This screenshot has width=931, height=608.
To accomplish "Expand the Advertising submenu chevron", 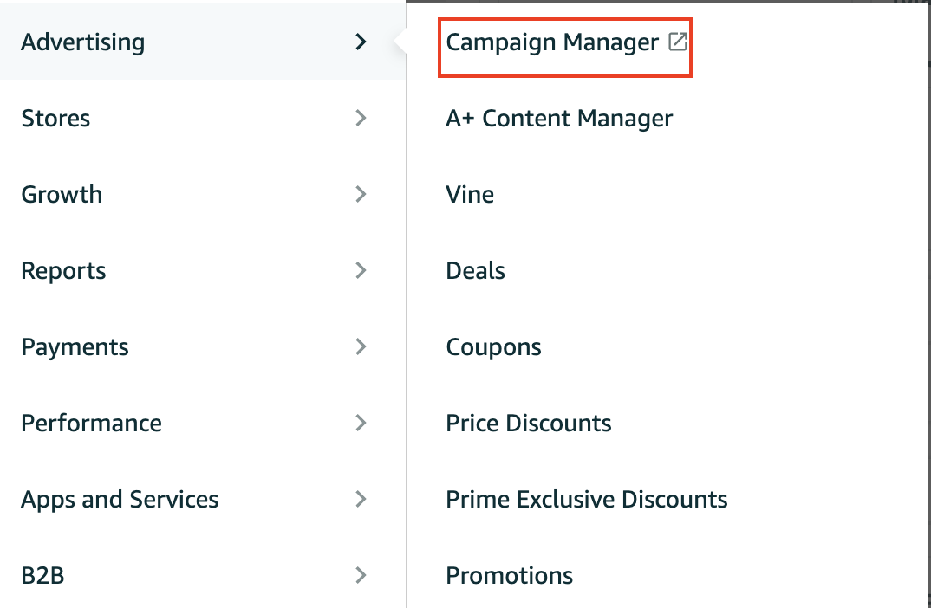I will [x=361, y=42].
